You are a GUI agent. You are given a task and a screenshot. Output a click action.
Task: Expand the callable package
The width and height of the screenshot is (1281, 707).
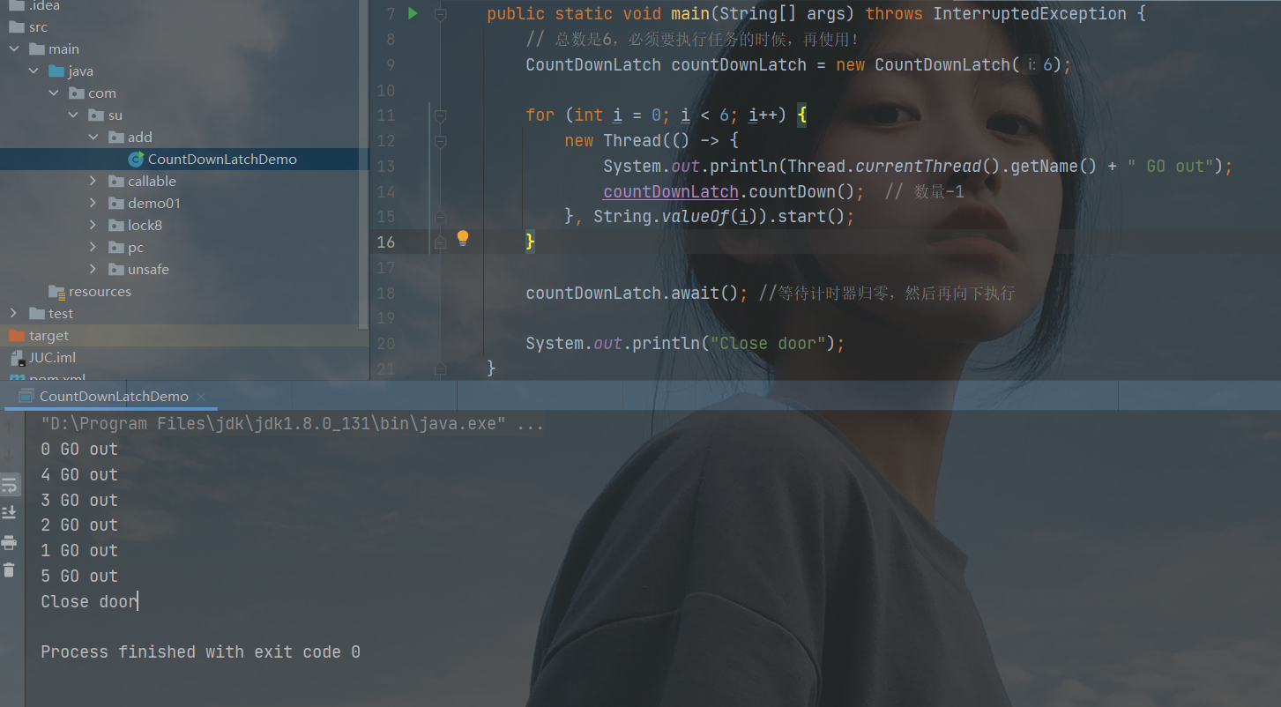[x=93, y=182]
